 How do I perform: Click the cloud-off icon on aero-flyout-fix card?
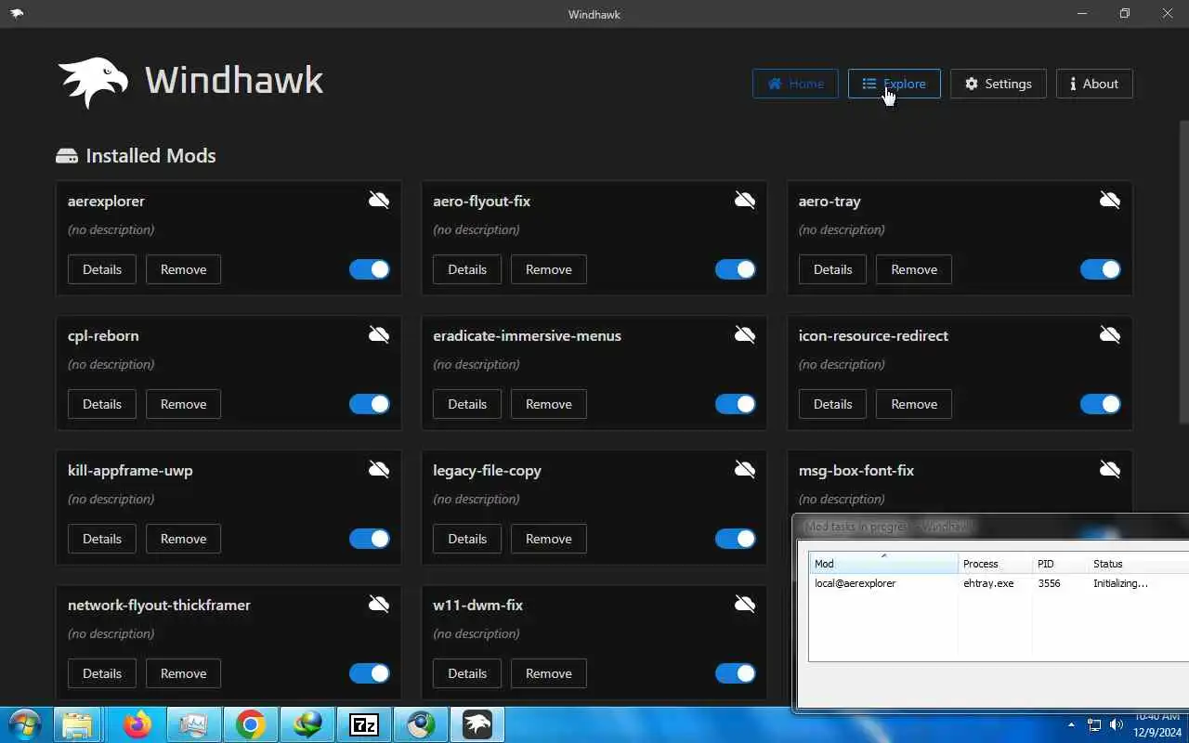[745, 200]
